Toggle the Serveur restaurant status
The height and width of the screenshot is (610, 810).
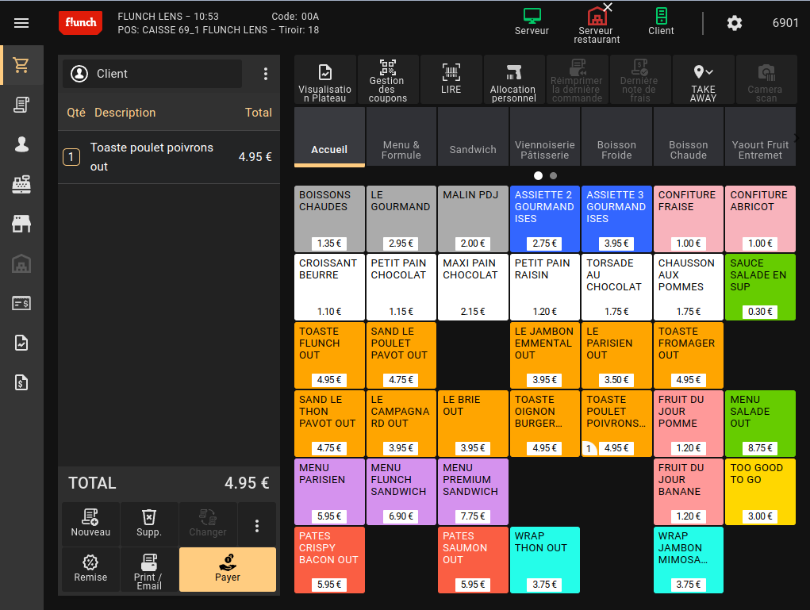(597, 24)
